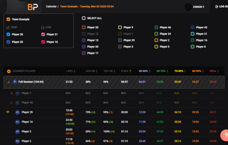Viewport: 228px width, 145px height.
Task: Click the LOW trend arrow icon
Action: [43, 27]
